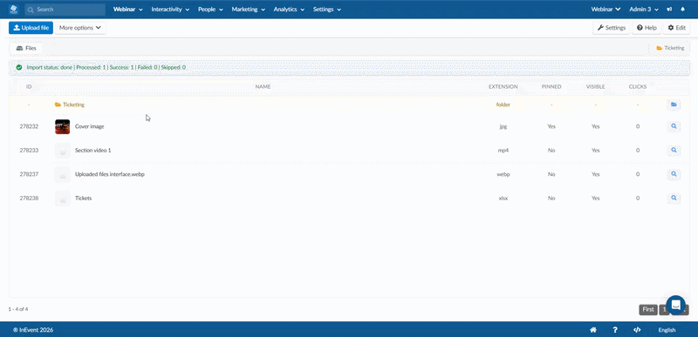698x337 pixels.
Task: Click the InEvent 2026 footer text
Action: [33, 330]
